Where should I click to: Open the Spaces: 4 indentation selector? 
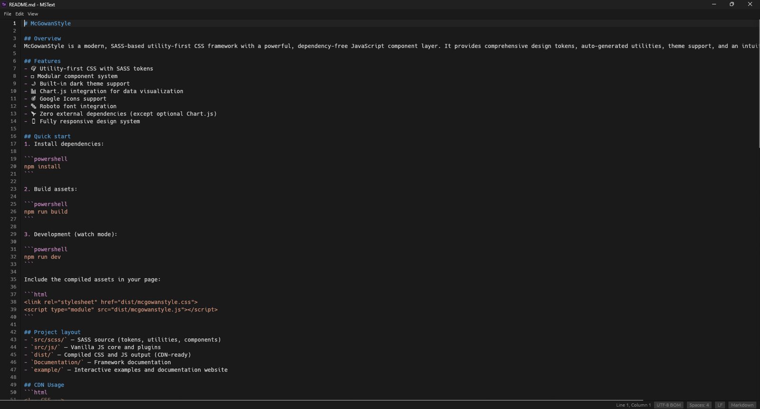pos(699,405)
